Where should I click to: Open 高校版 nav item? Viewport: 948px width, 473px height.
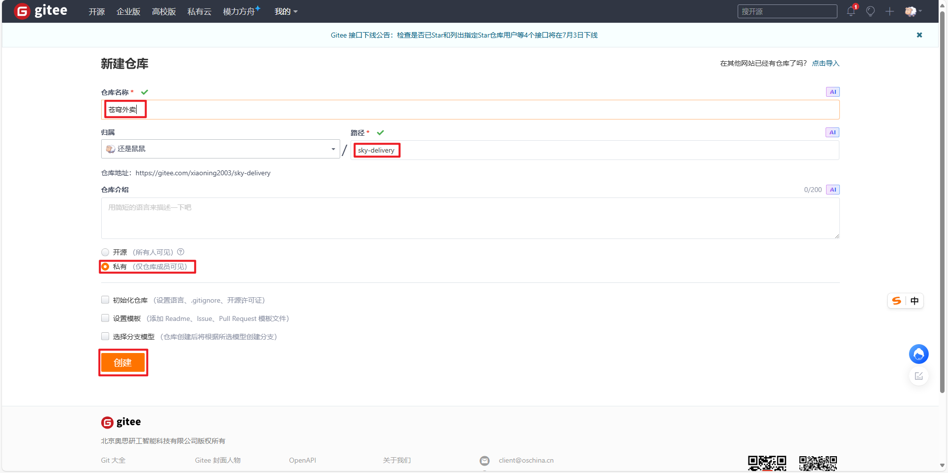pos(164,11)
